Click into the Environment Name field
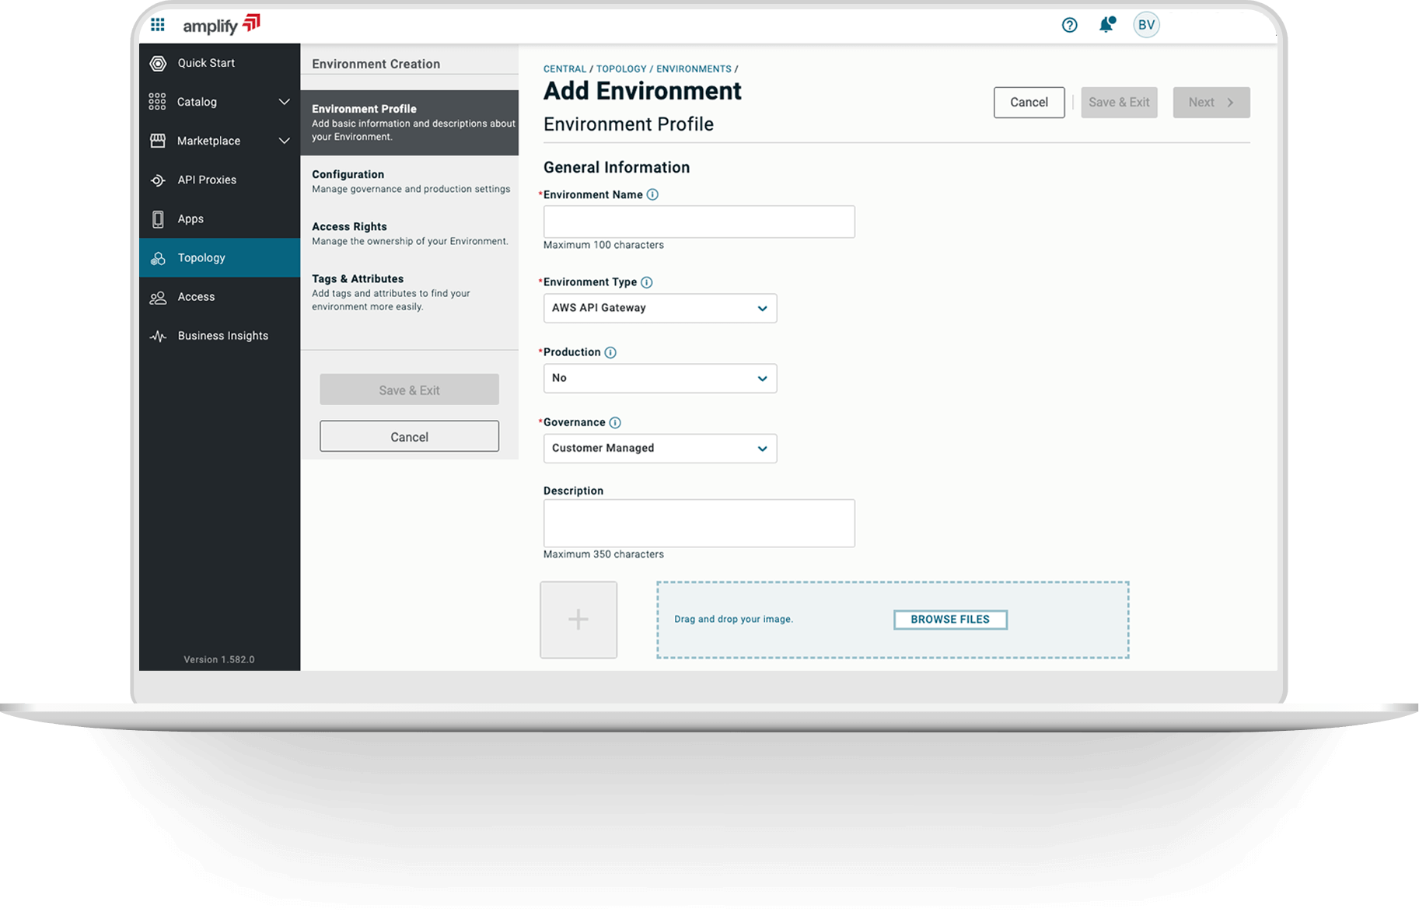 pyautogui.click(x=698, y=222)
